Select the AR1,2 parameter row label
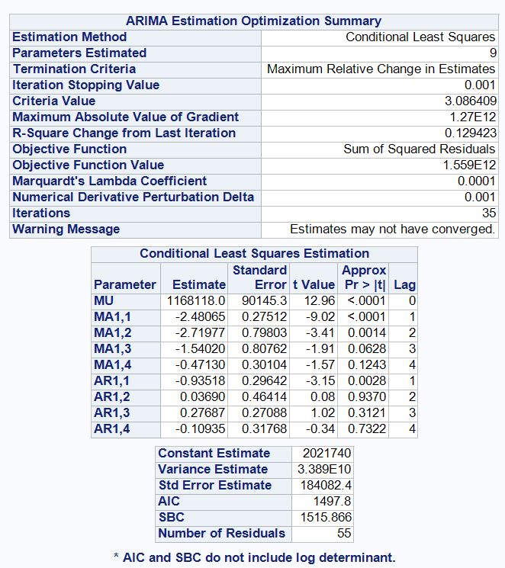The width and height of the screenshot is (505, 568). pos(112,397)
